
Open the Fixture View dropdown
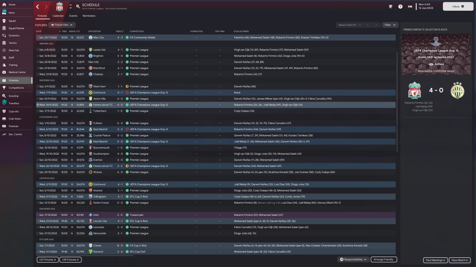[62, 25]
